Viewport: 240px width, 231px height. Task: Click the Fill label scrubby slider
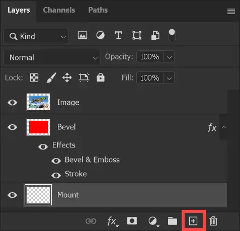(x=127, y=78)
